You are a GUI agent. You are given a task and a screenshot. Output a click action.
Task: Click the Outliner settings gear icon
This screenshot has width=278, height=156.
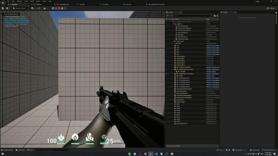(x=218, y=16)
